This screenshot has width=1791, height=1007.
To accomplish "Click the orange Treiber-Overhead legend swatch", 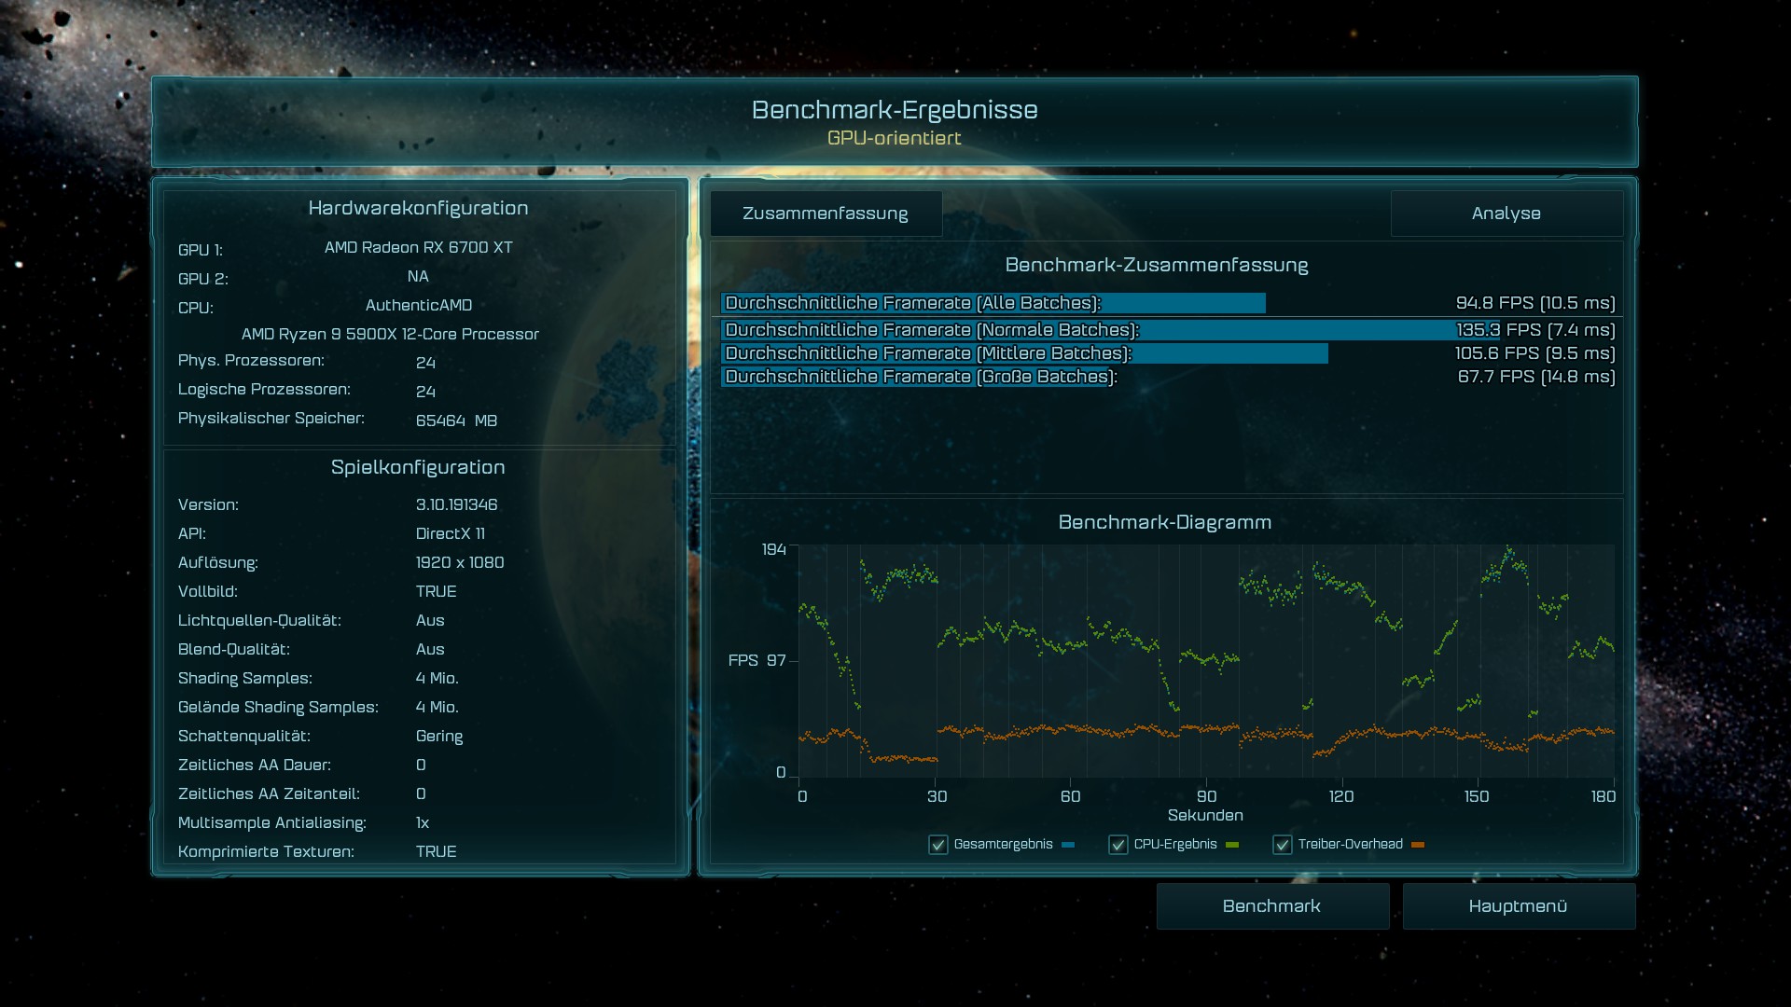I will pos(1418,845).
